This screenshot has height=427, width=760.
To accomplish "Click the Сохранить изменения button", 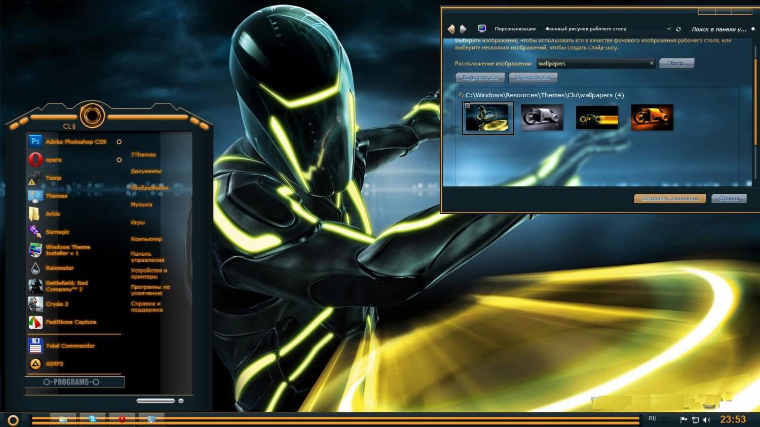I will pyautogui.click(x=669, y=199).
